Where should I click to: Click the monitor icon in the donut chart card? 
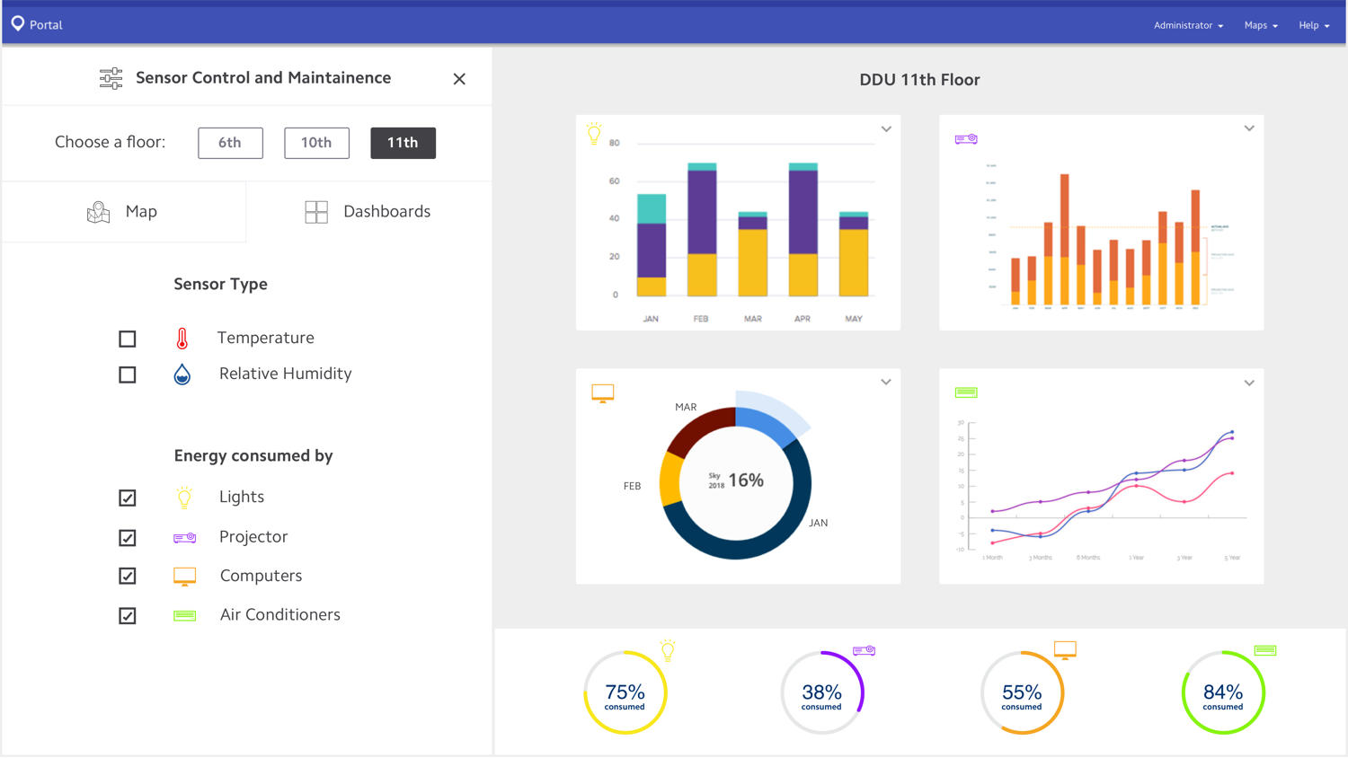(x=603, y=393)
